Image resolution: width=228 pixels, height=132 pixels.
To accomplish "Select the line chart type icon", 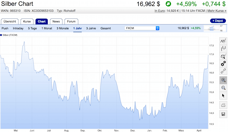I will 223,41.
